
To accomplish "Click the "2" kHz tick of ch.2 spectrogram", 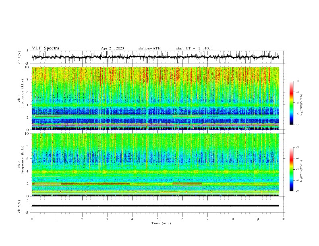I will 28,184.
